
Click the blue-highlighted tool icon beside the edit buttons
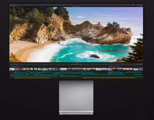pos(20,64)
